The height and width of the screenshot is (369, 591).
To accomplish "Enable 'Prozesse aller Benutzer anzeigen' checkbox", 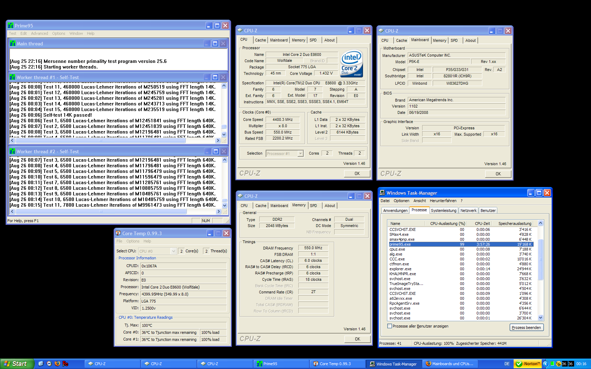I will pos(389,326).
